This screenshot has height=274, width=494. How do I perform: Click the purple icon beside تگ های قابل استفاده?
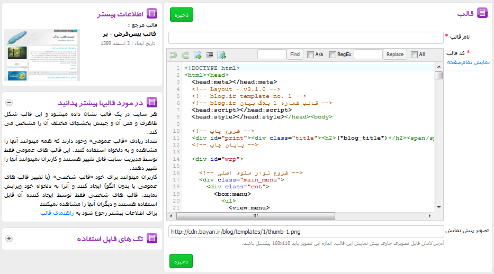151,239
